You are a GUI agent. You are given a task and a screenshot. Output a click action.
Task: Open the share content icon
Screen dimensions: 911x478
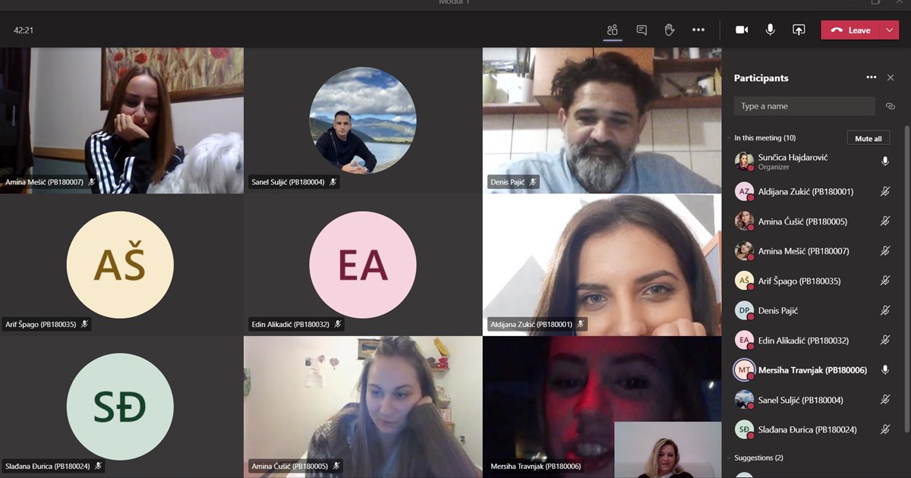coord(799,30)
